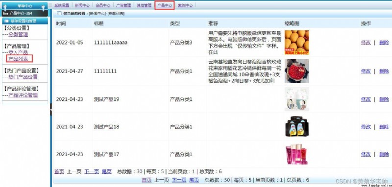The width and height of the screenshot is (392, 187).
Task: Click the black bottles thumbnail of 测试产品18
Action: click(297, 127)
